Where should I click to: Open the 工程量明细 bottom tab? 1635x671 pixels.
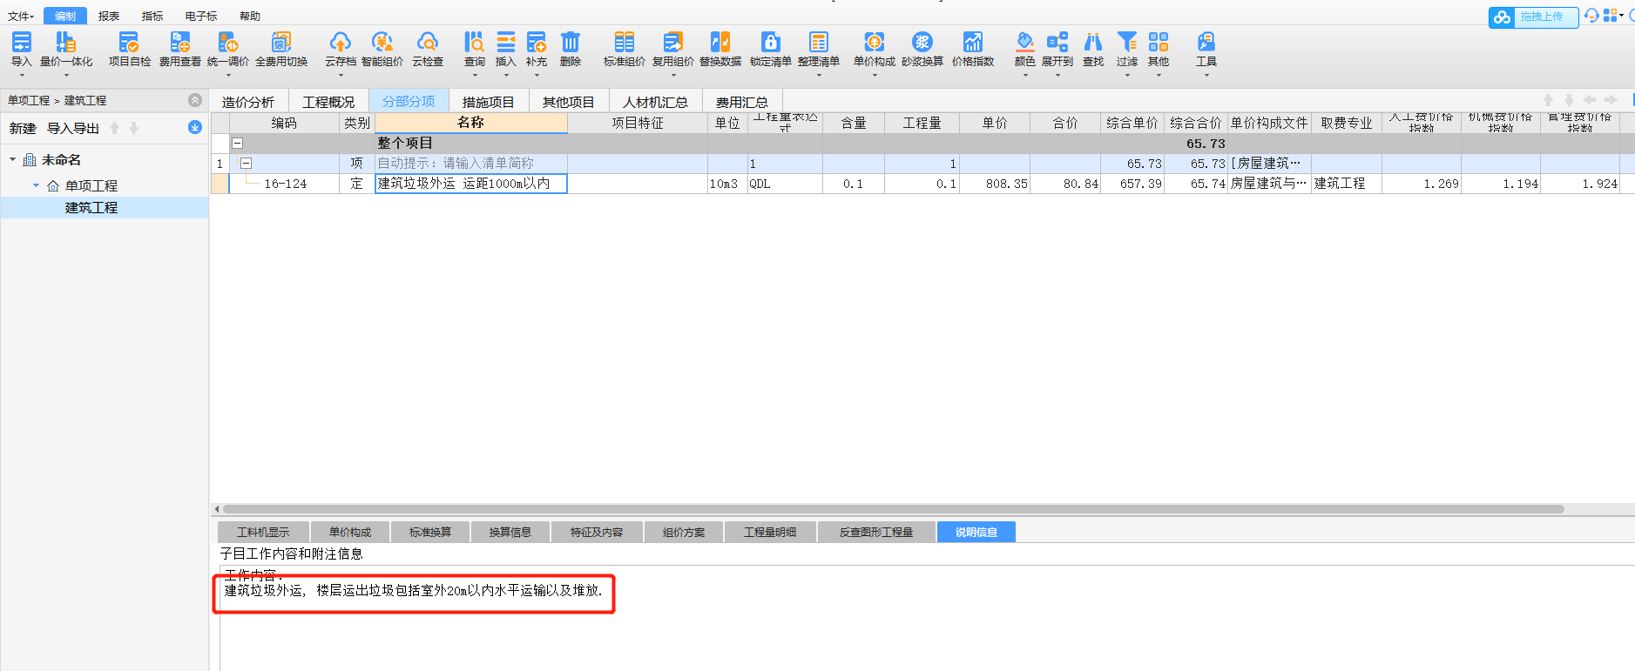[x=770, y=532]
